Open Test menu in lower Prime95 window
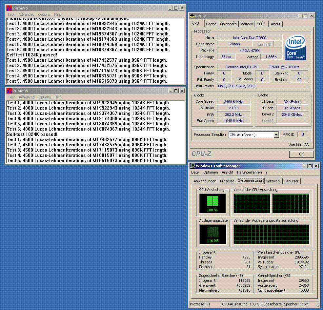The image size is (323, 310). [11, 97]
